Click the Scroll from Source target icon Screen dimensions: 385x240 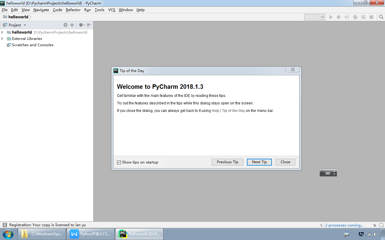pyautogui.click(x=66, y=25)
